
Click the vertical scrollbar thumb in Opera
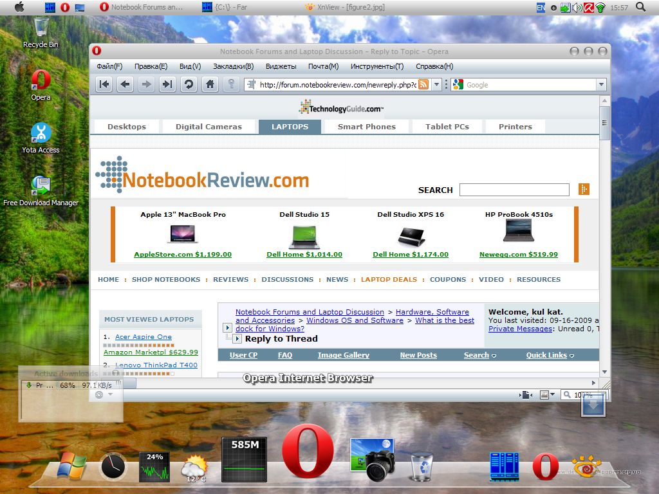[x=604, y=123]
